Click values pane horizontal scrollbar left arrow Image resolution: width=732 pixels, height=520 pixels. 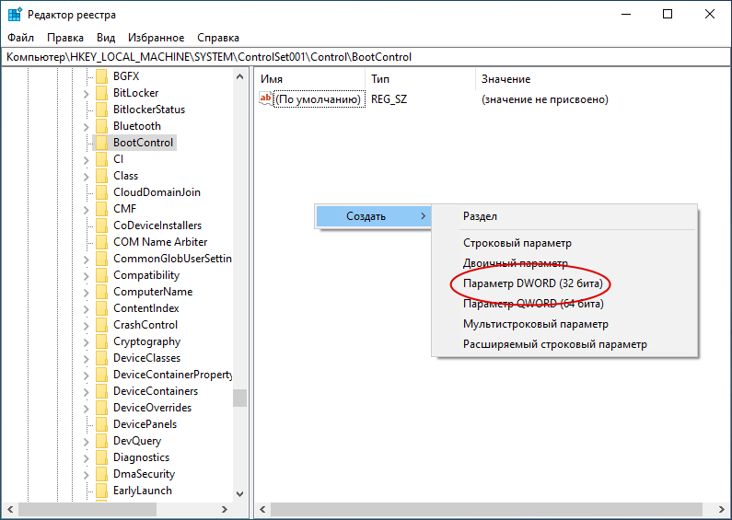[x=262, y=509]
